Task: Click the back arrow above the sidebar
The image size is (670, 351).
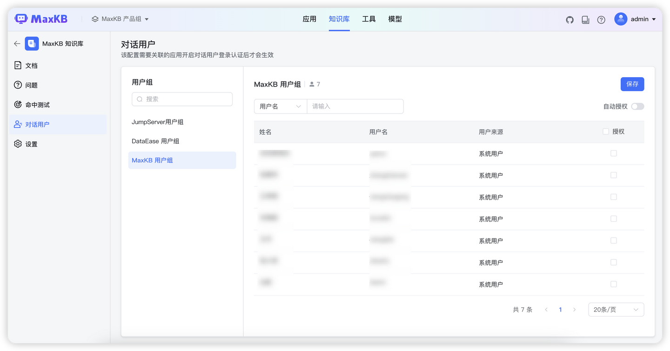Action: click(17, 43)
